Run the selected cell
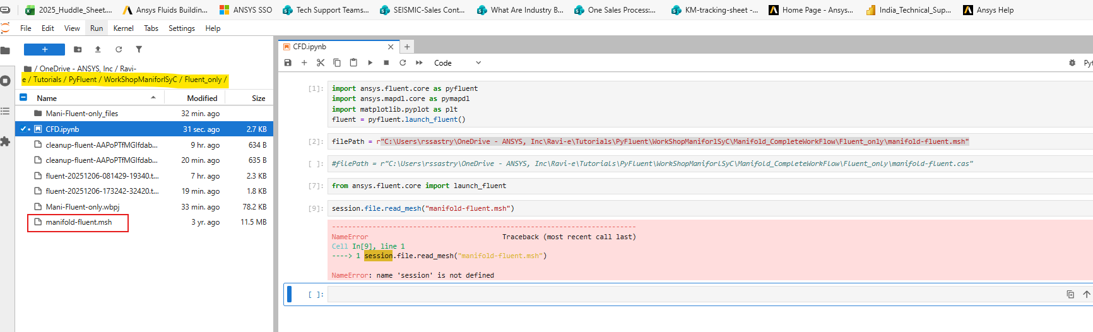This screenshot has height=332, width=1093. [x=370, y=62]
